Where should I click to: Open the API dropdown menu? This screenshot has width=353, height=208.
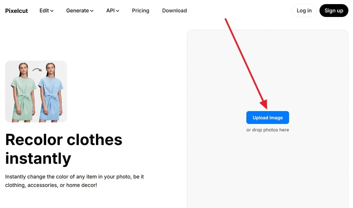[x=112, y=11]
